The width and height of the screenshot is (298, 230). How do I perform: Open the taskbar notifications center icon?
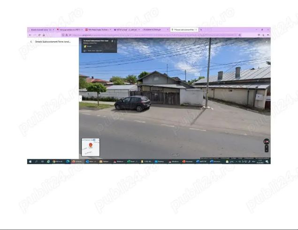[267, 162]
